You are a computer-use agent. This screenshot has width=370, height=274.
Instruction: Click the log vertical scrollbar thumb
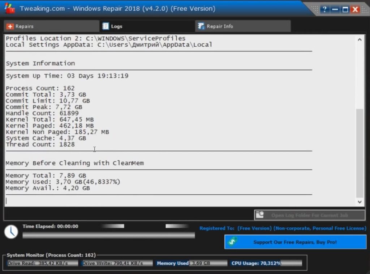click(x=360, y=153)
